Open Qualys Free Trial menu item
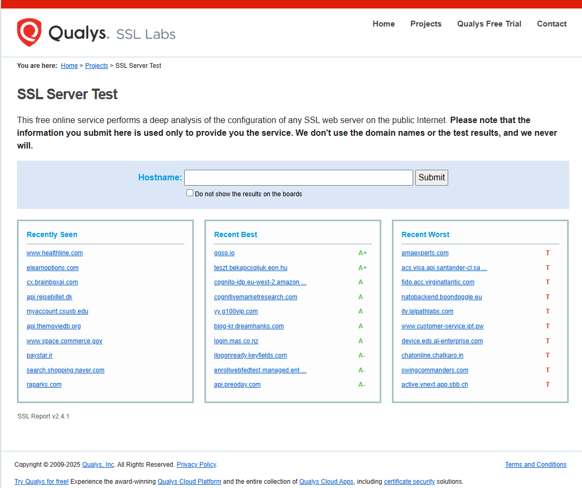The width and height of the screenshot is (582, 488). click(x=489, y=24)
